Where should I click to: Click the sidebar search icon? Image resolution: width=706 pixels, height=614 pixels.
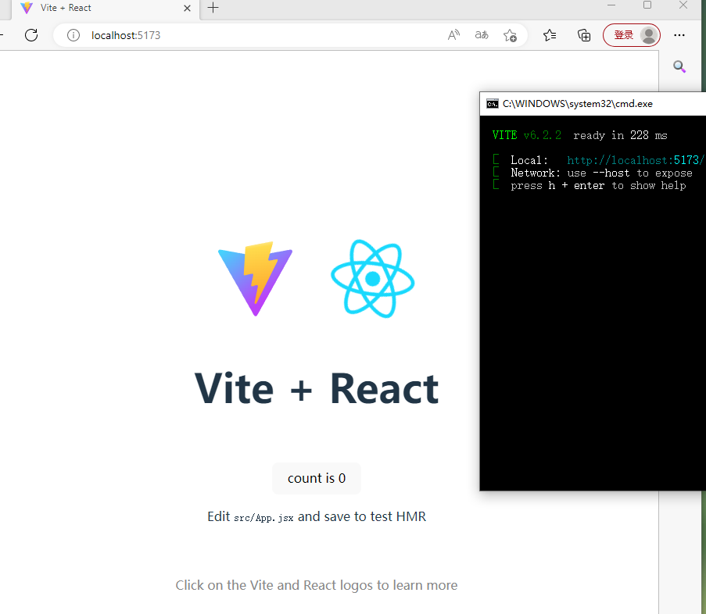coord(679,67)
